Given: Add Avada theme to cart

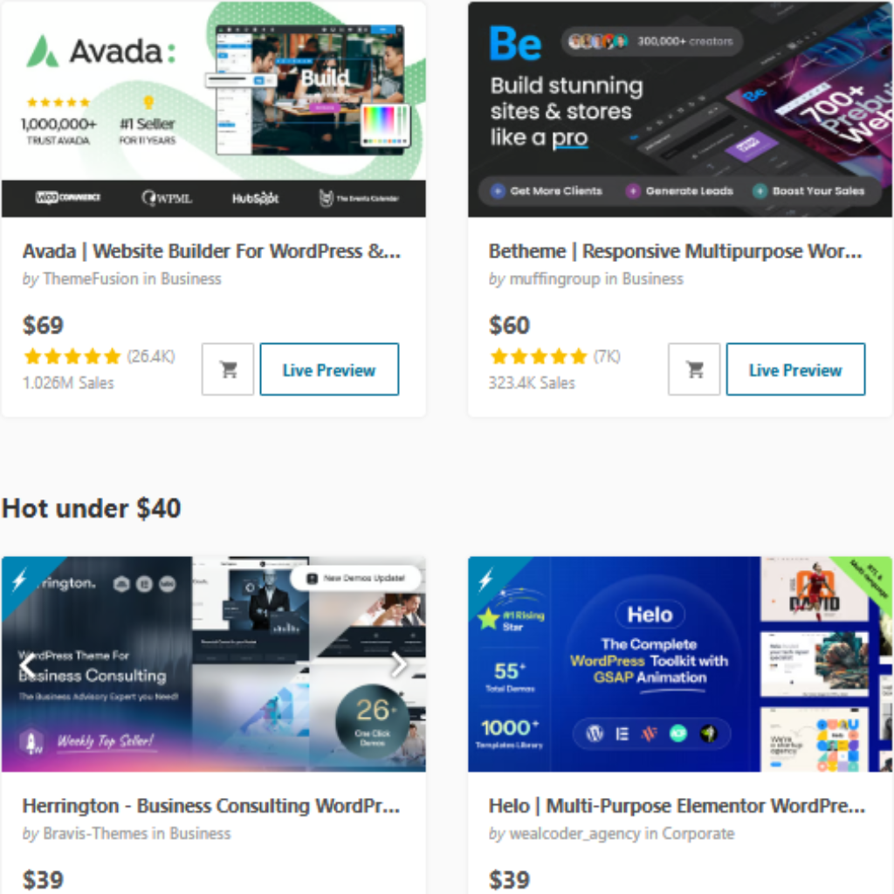Looking at the screenshot, I should click(228, 369).
